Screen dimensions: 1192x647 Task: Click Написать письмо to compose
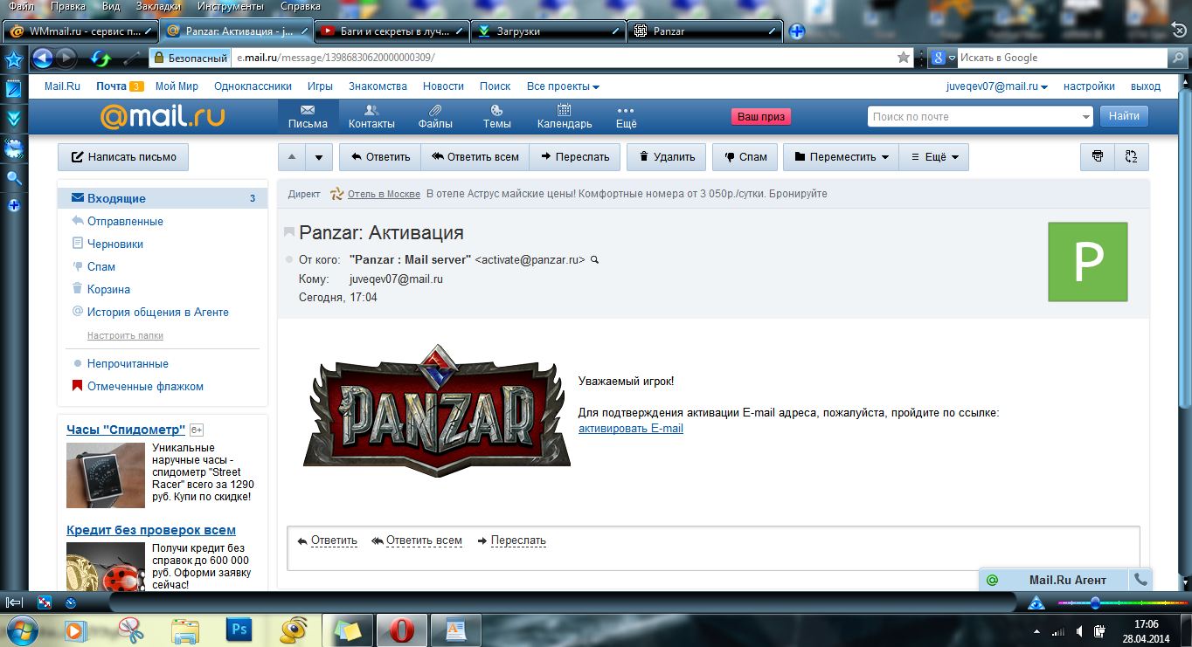(x=123, y=157)
